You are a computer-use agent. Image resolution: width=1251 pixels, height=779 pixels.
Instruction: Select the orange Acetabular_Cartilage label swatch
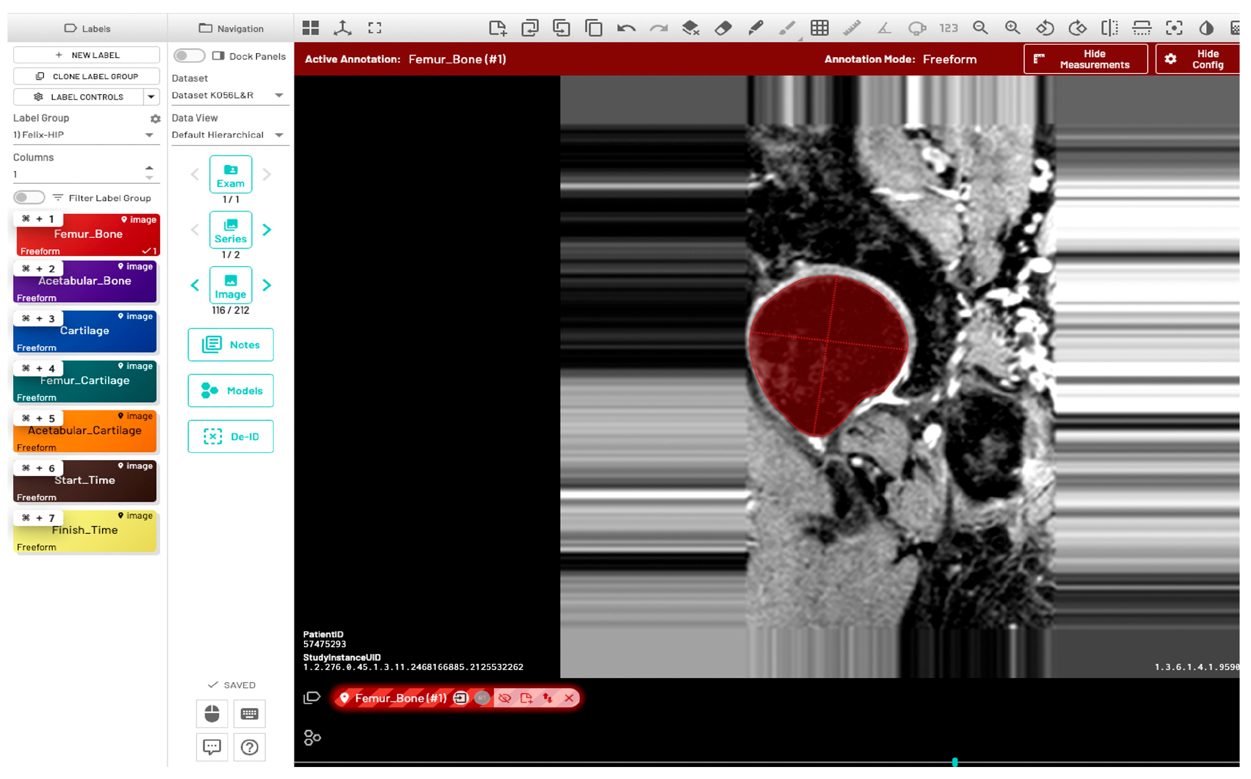(x=85, y=432)
